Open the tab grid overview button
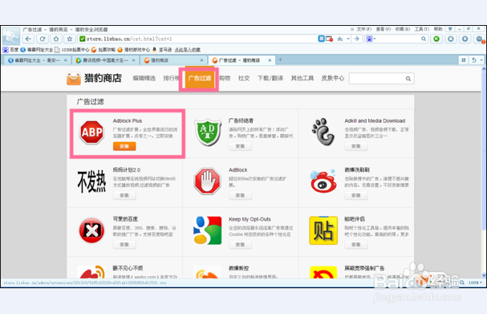487x314 pixels. (463, 60)
